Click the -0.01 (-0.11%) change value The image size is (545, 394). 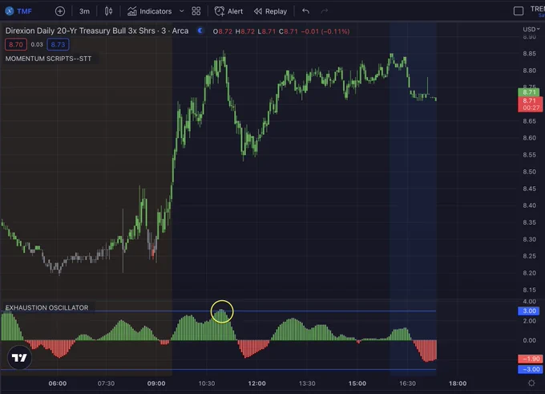pos(325,31)
